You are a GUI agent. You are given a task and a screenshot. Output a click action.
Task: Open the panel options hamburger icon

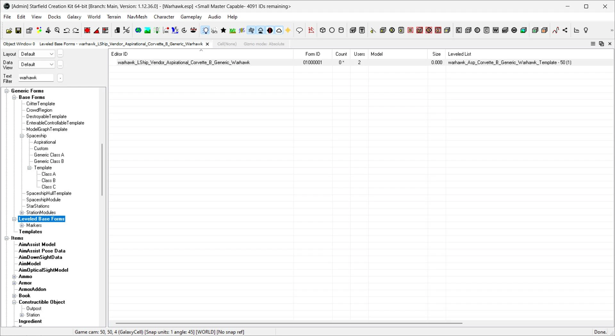tap(593, 44)
